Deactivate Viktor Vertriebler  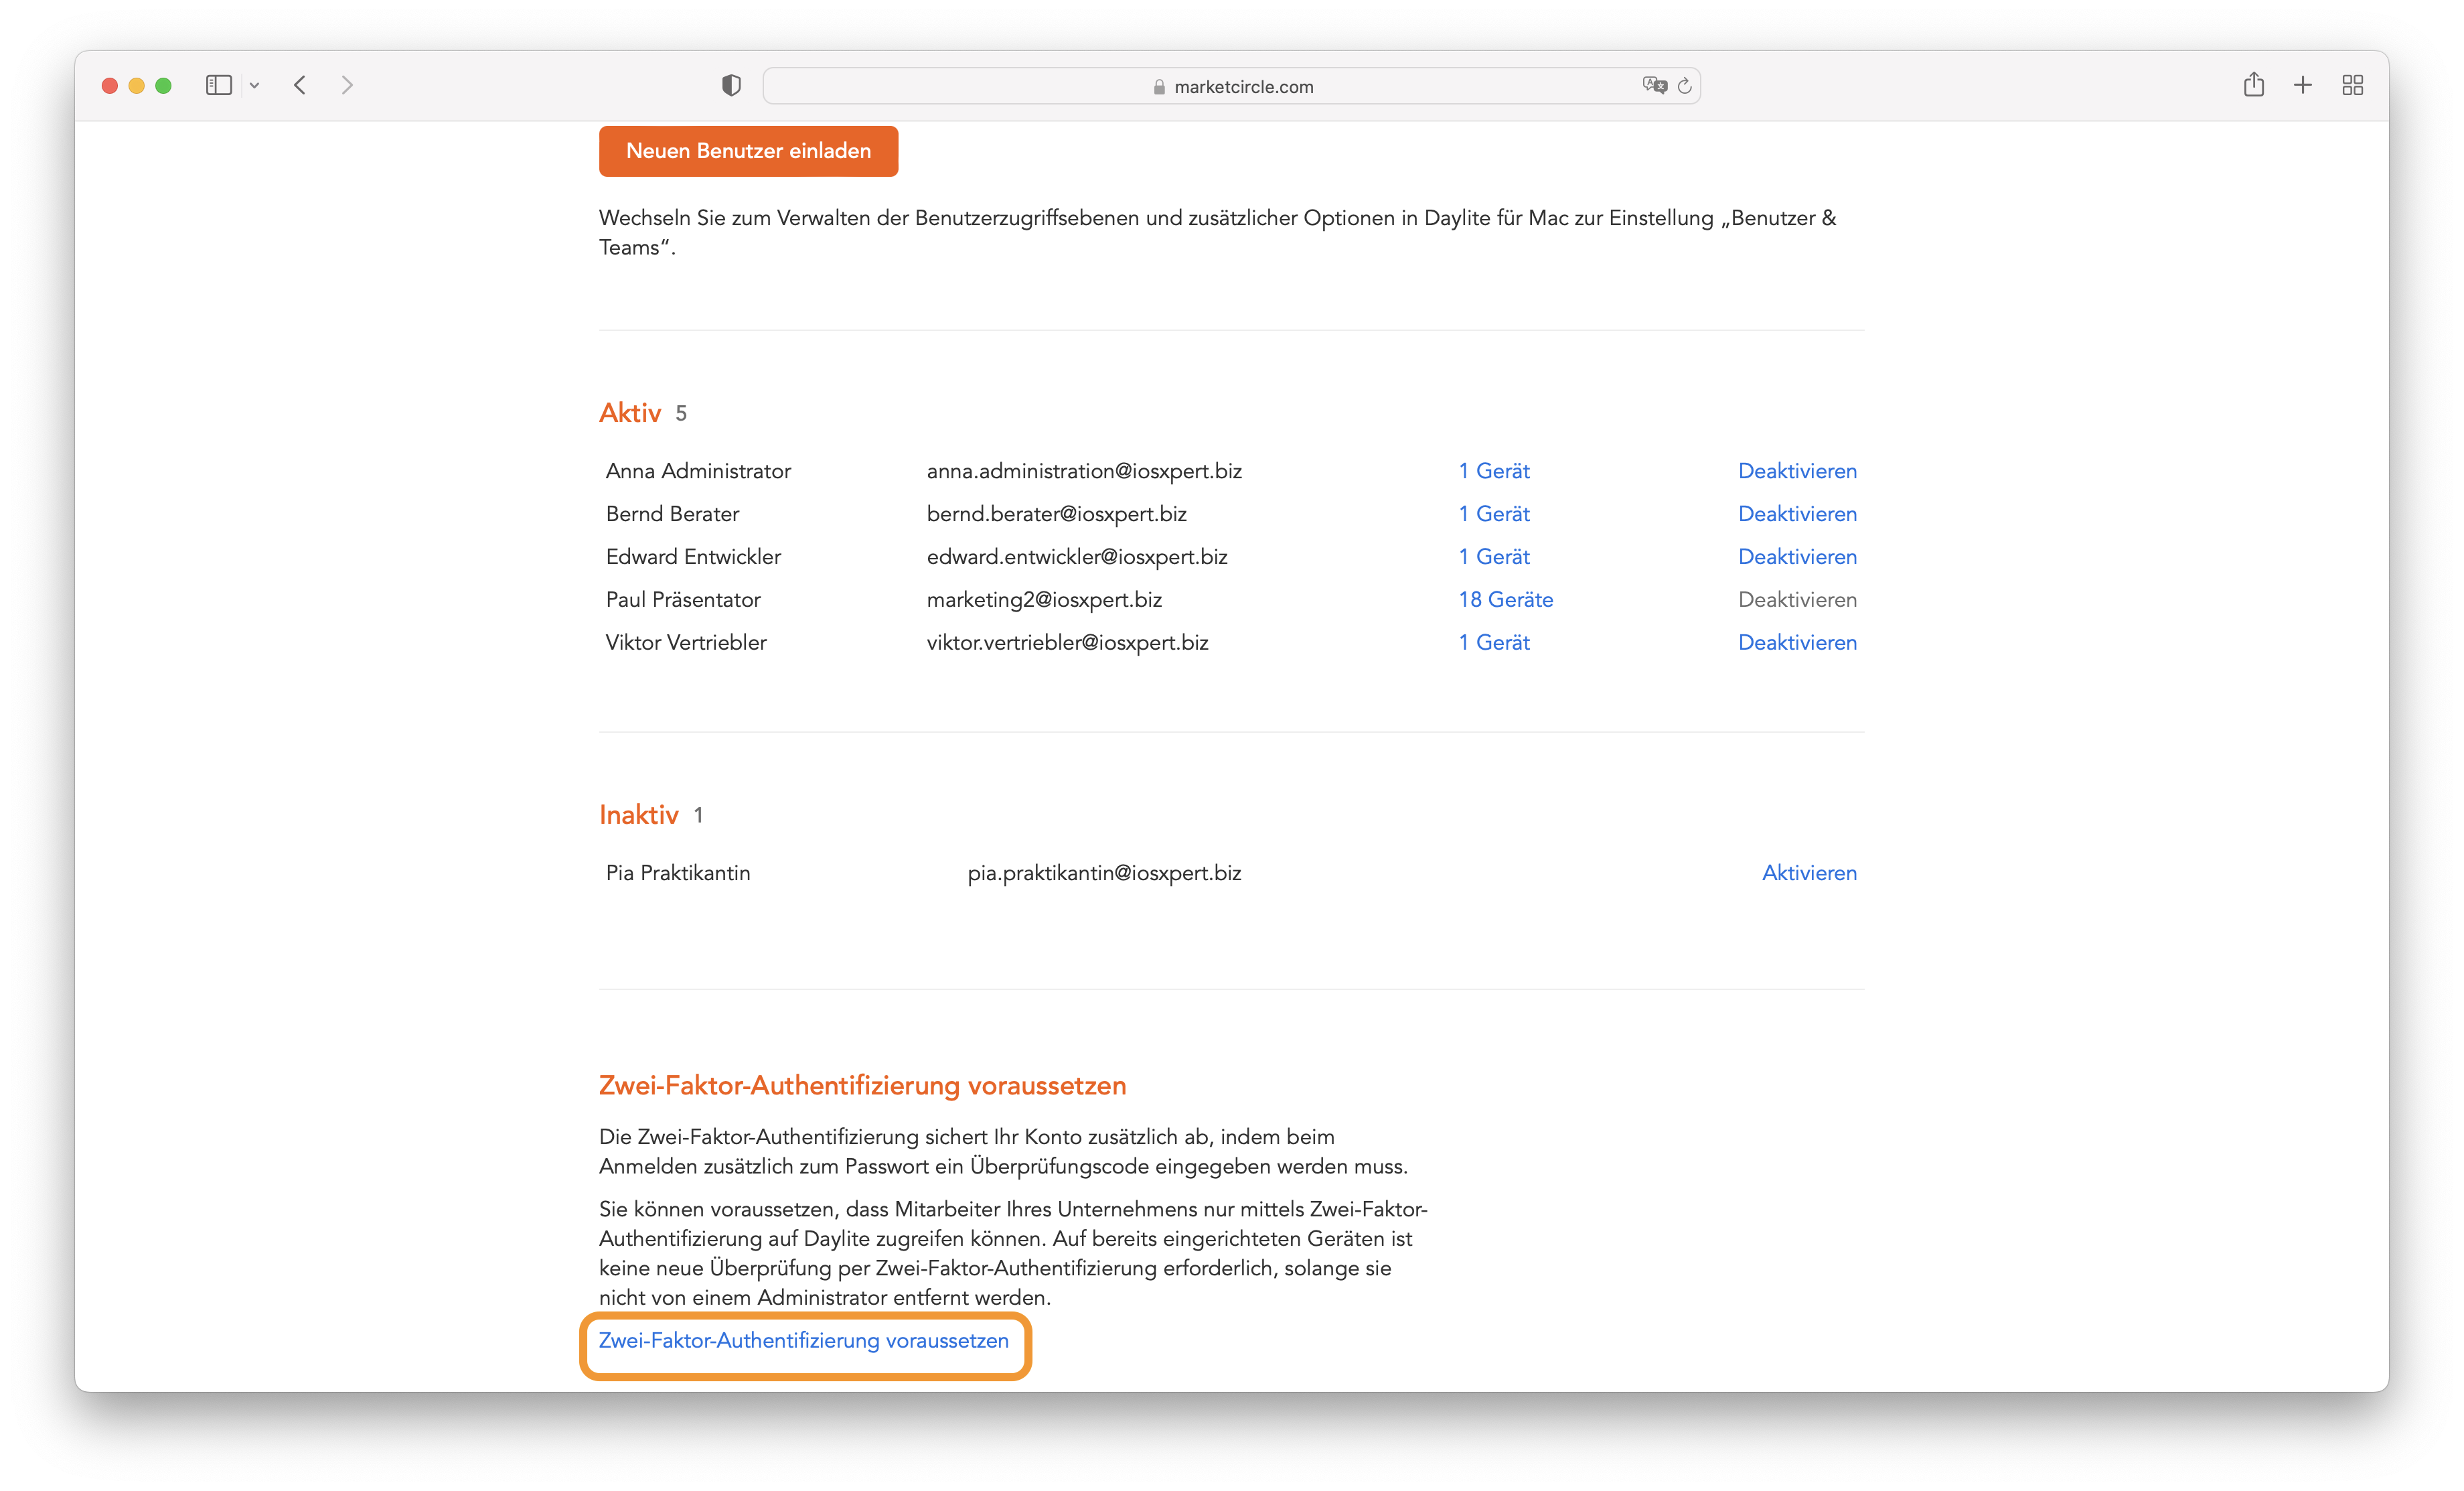[1797, 644]
